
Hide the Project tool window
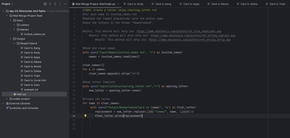point(65,4)
